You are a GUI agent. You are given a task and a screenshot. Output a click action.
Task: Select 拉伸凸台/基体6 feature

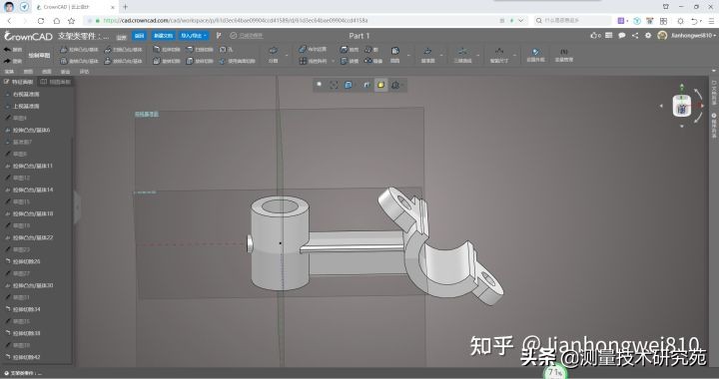[31, 130]
